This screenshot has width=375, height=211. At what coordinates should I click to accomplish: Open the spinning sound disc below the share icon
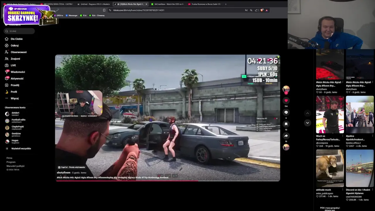[286, 147]
